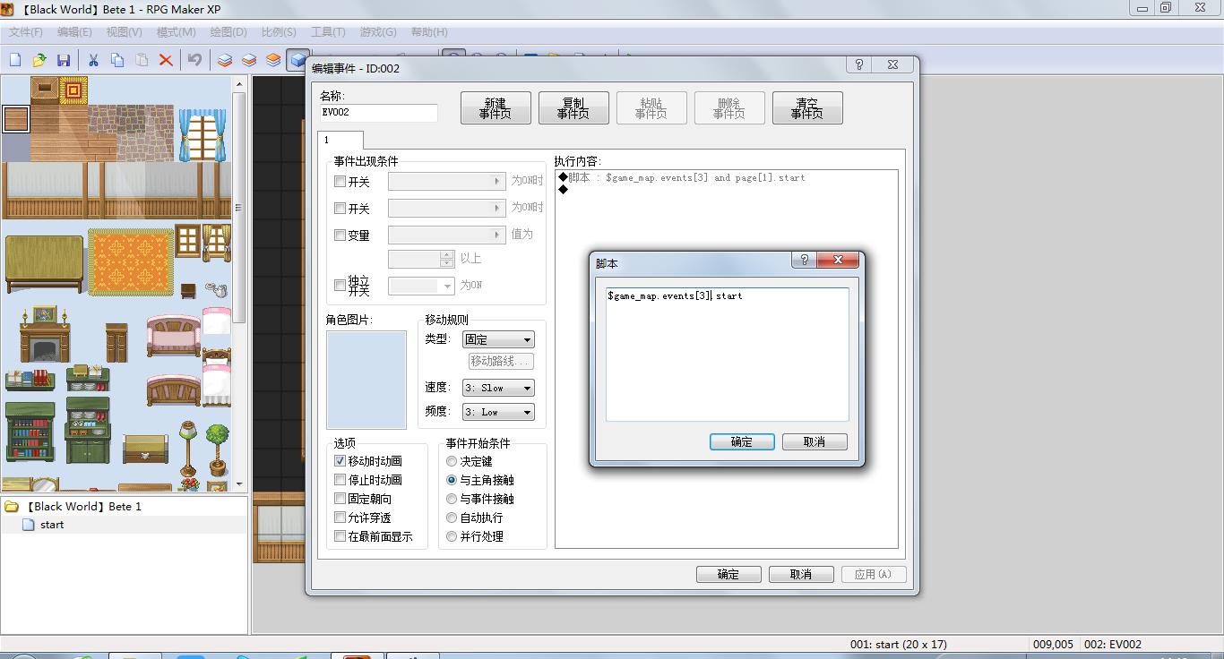The image size is (1224, 659).
Task: Click the 以上 value stepper arrows
Action: 447,259
